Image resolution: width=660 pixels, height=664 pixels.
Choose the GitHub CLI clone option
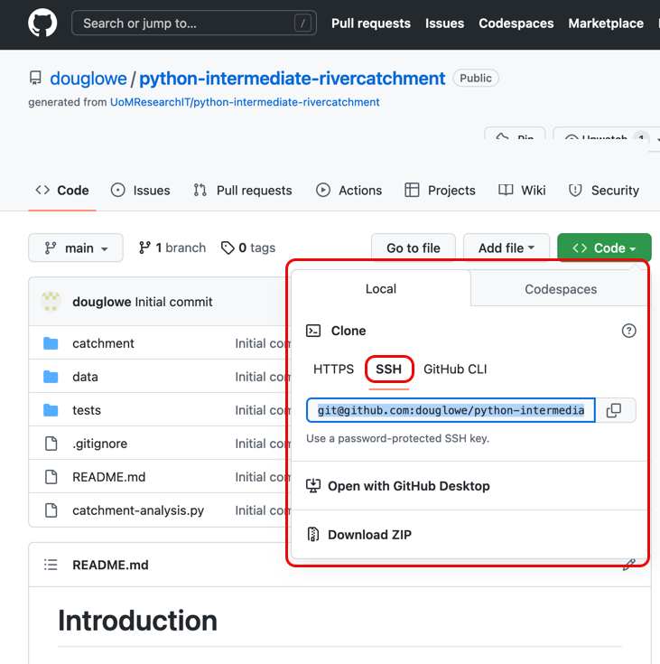click(455, 369)
